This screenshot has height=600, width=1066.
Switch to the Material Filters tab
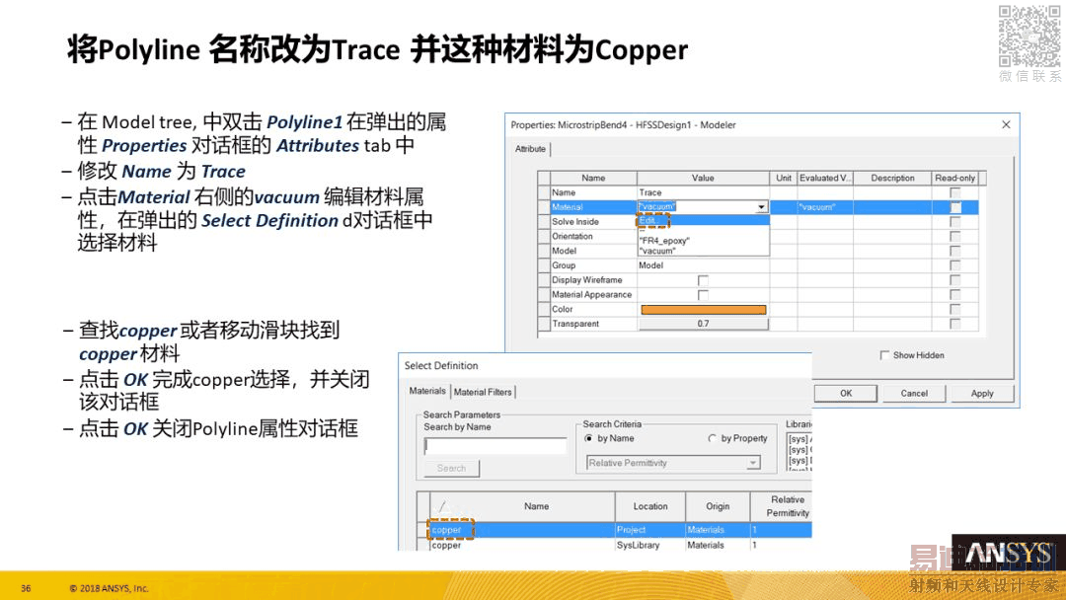click(483, 392)
